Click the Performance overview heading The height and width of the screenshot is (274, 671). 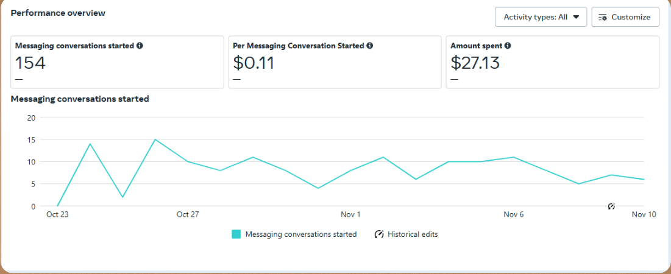(x=58, y=13)
